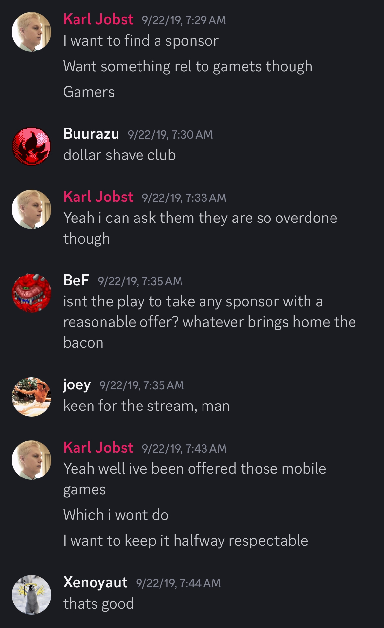Tap Karl Jobst's avatar on the 7:43 AM message
Image resolution: width=384 pixels, height=628 pixels.
pyautogui.click(x=32, y=460)
